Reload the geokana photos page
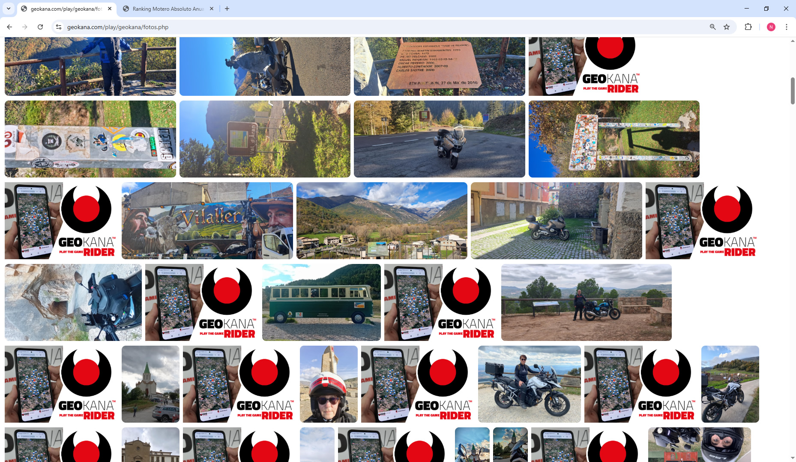 pos(40,27)
